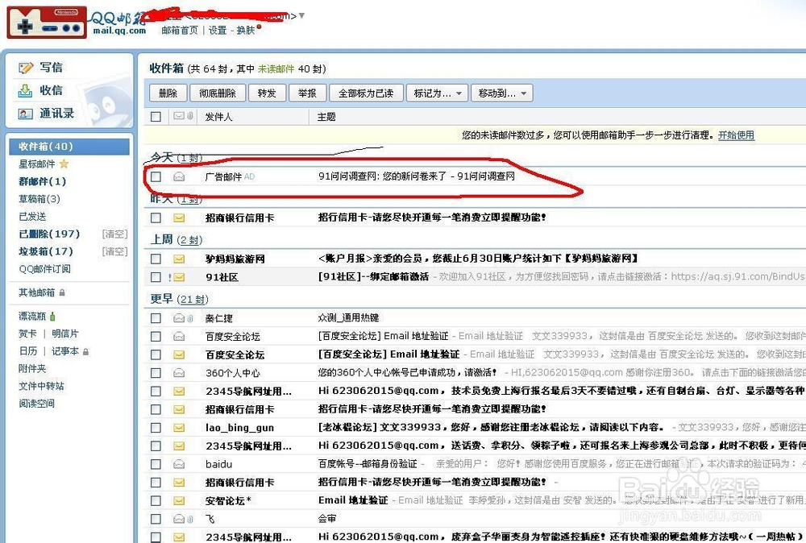The height and width of the screenshot is (543, 806).
Task: Click unread envelope icon of 驴妈妈旅游网 mail
Action: tap(179, 259)
